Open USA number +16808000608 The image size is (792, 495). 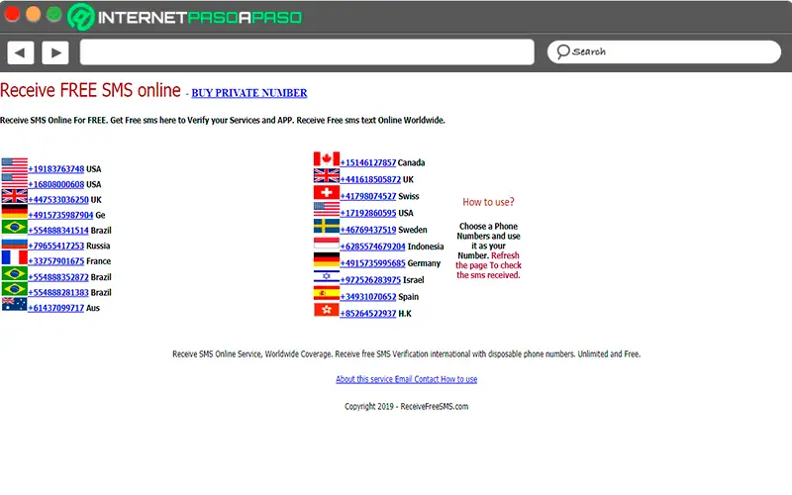pyautogui.click(x=56, y=184)
